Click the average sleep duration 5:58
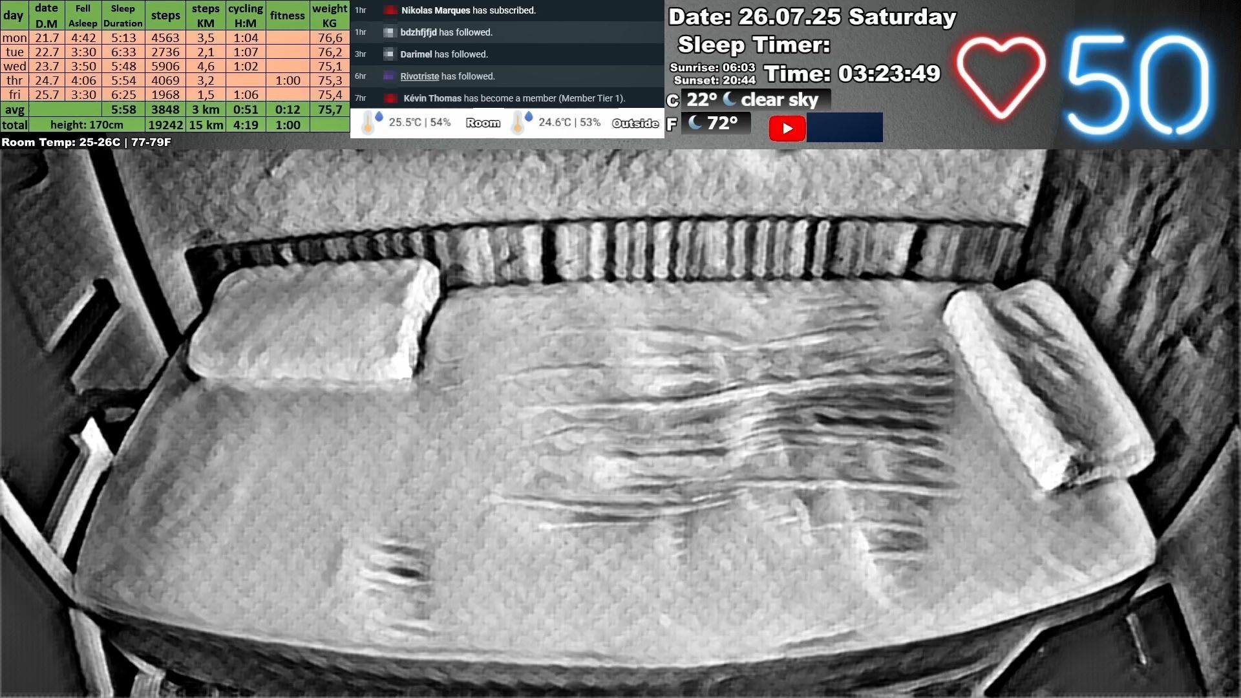This screenshot has width=1241, height=698. (123, 109)
